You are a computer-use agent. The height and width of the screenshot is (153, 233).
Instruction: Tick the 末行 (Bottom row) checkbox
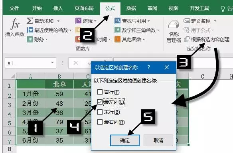pyautogui.click(x=100, y=112)
